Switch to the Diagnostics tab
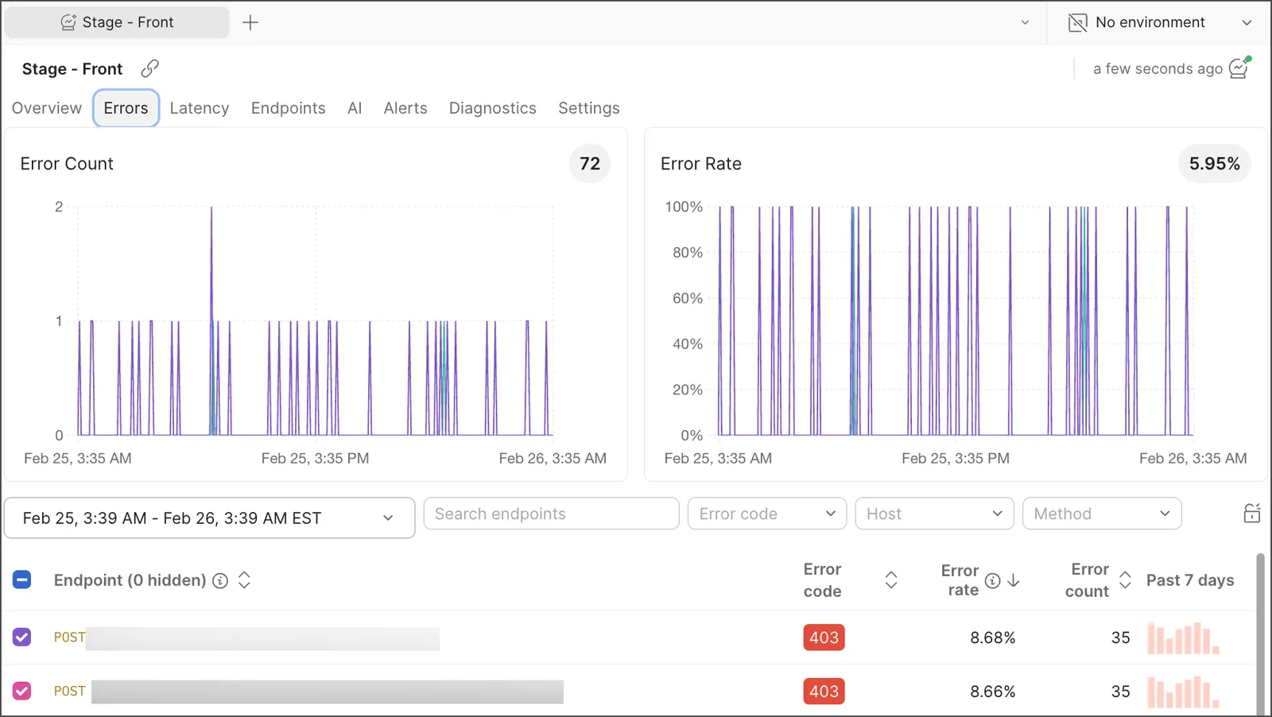Screen dimensions: 1272x717 [493, 108]
